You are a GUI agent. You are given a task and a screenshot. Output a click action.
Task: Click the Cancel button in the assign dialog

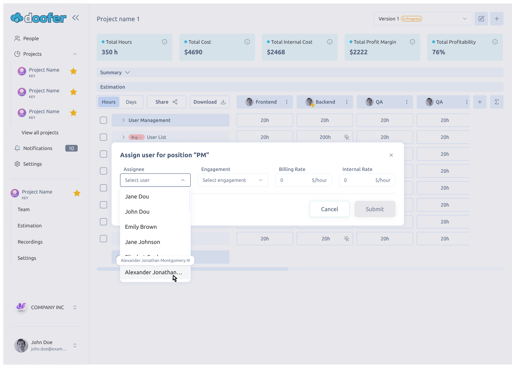[329, 209]
